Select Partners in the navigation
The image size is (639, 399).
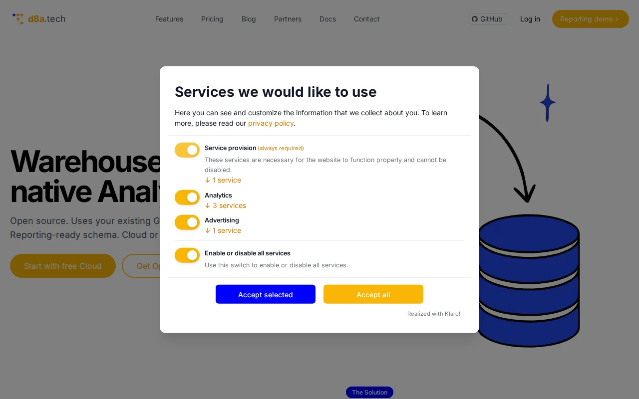pyautogui.click(x=288, y=19)
